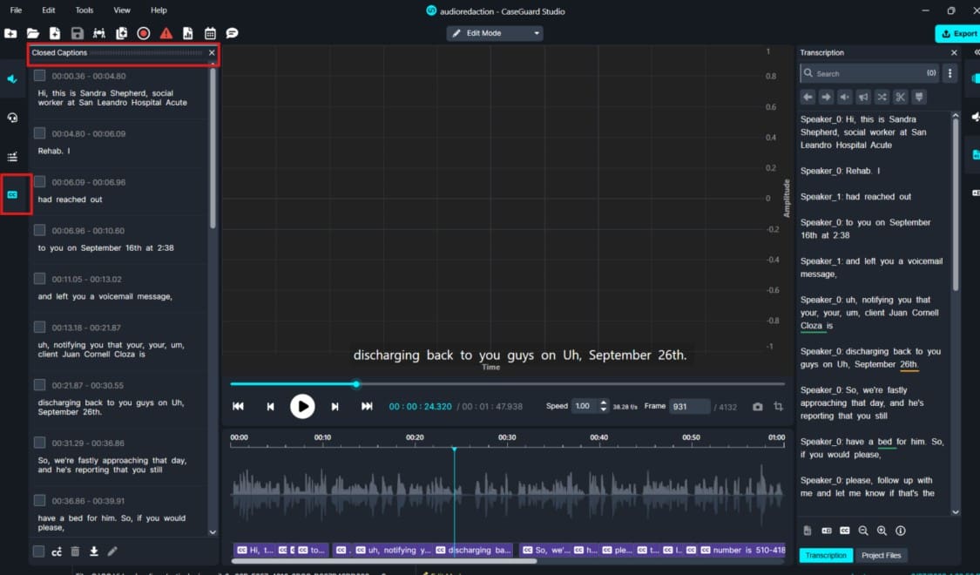Open the three-dot menu beside Search
The image size is (980, 575).
click(x=950, y=73)
